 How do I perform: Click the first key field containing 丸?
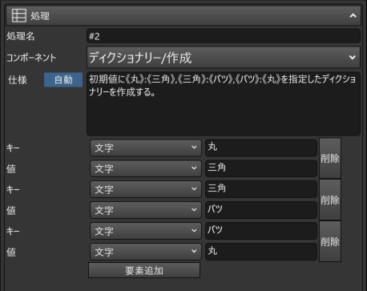click(x=261, y=148)
